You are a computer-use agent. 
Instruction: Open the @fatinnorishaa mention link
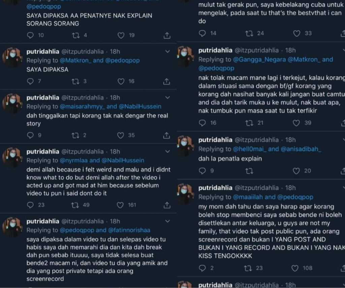pyautogui.click(x=129, y=230)
